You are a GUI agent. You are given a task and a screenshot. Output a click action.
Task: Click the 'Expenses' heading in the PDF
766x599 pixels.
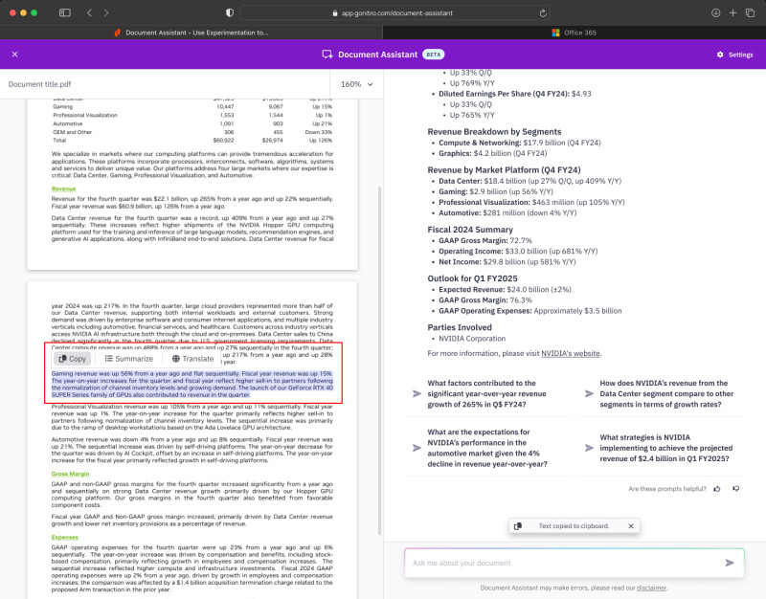pos(65,537)
